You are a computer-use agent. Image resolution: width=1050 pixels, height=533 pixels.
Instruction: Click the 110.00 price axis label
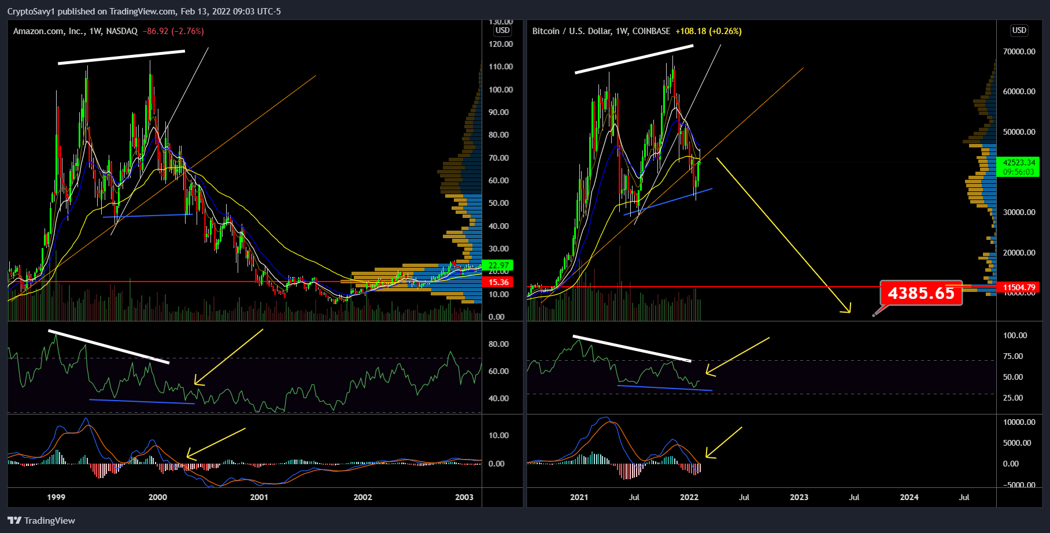tap(501, 66)
